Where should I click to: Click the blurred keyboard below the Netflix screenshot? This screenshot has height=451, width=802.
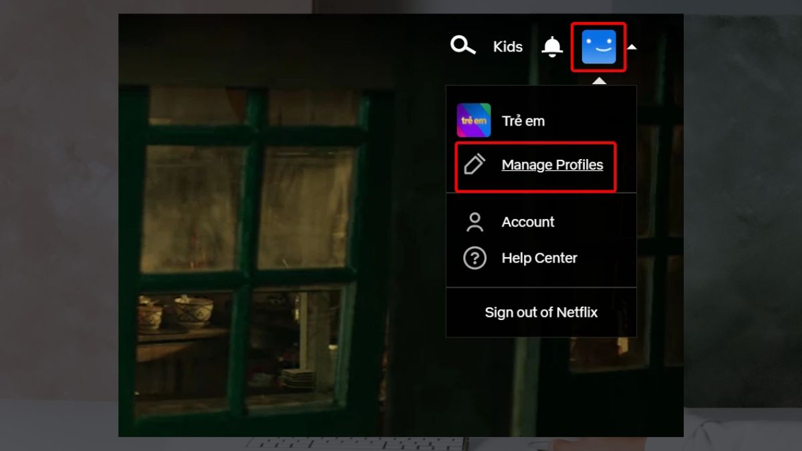(354, 443)
